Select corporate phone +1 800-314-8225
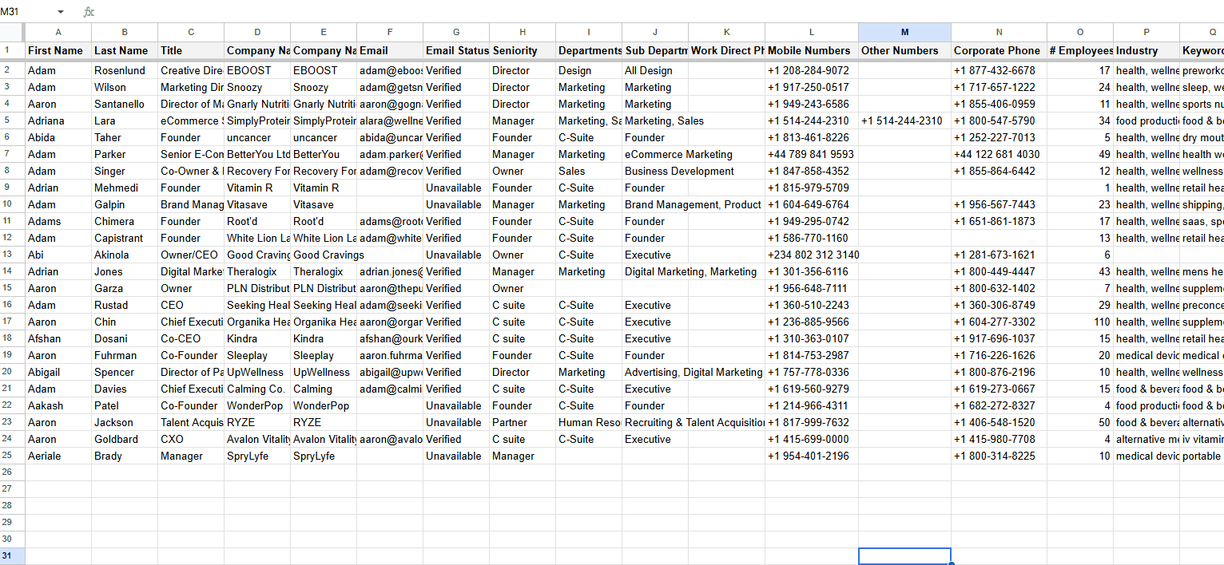This screenshot has height=565, width=1224. (999, 456)
